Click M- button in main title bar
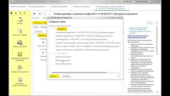Image resolution: width=170 pixels, height=96 pixels. 130,2
